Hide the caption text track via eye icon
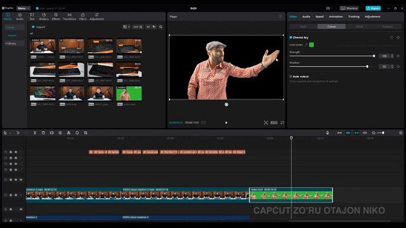Screen dimensions: 406x228 point(16,152)
